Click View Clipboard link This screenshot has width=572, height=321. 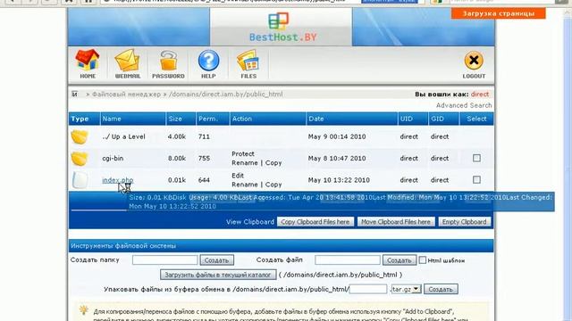click(x=250, y=222)
